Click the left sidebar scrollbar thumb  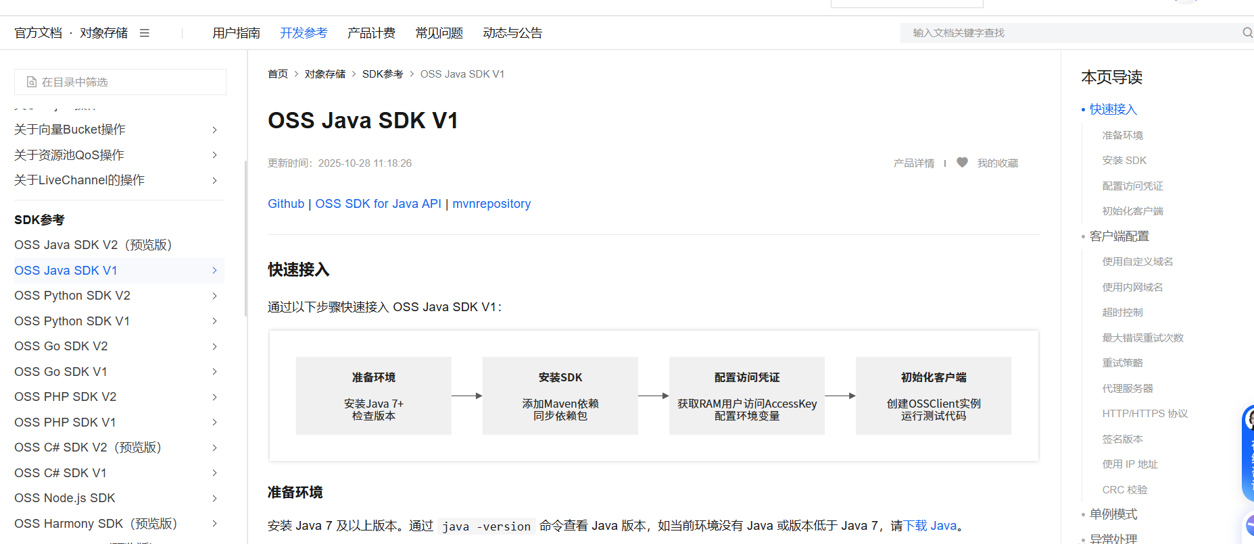coord(245,238)
